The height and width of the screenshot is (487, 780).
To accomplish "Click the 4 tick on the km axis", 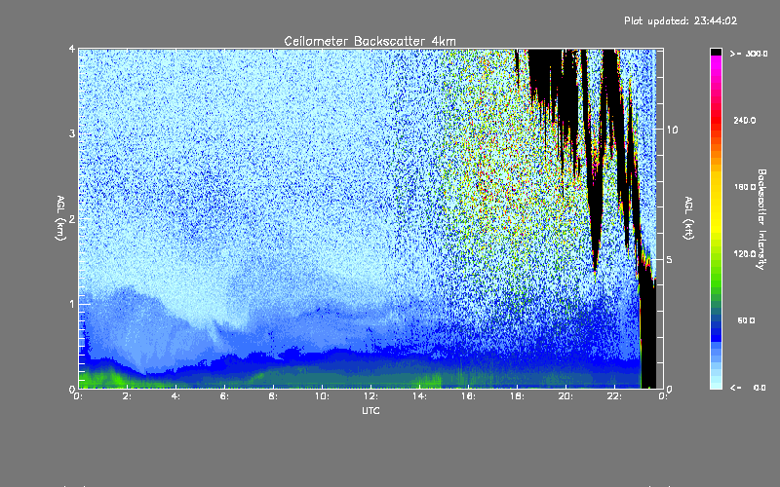I will 72,50.
